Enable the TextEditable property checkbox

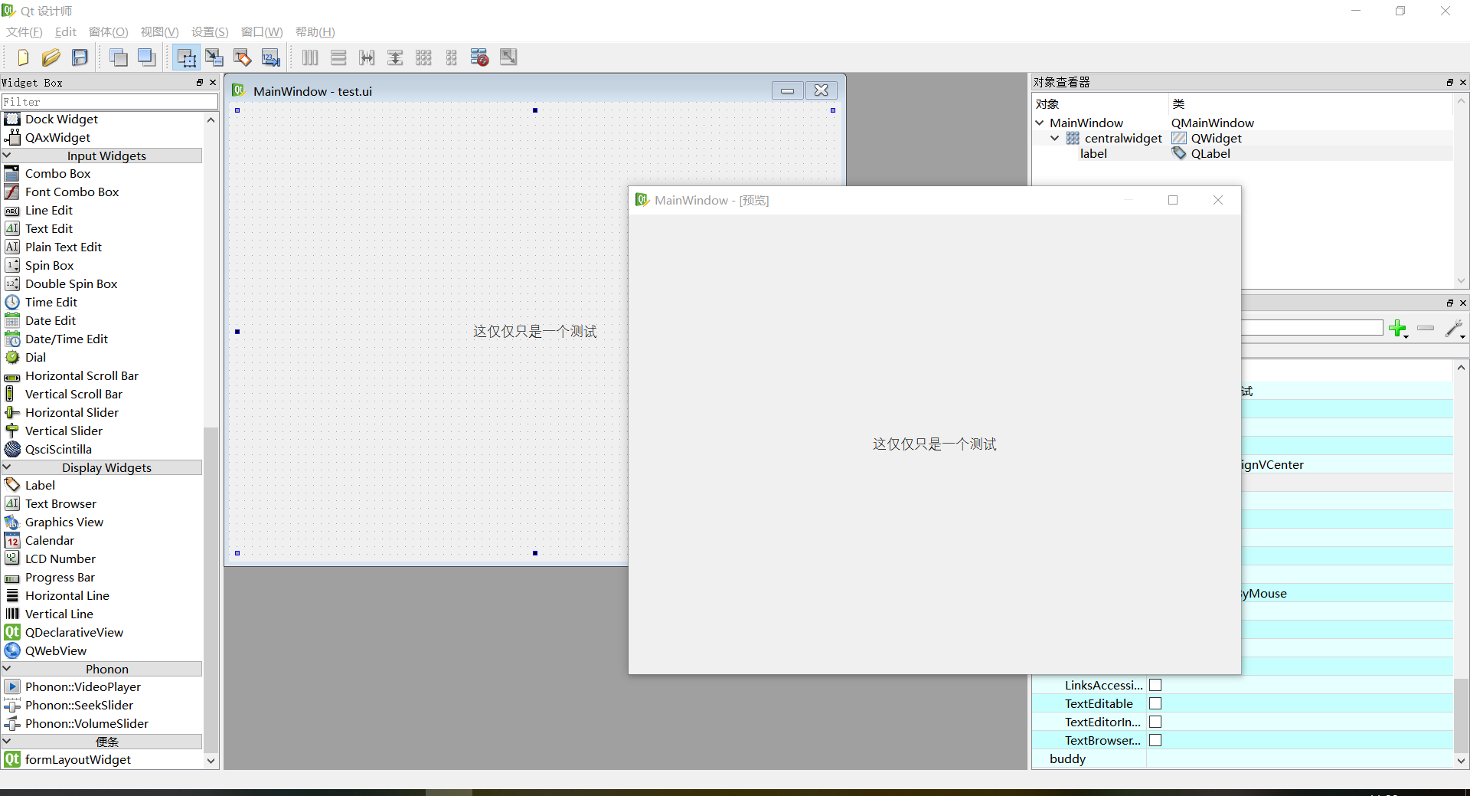coord(1156,703)
